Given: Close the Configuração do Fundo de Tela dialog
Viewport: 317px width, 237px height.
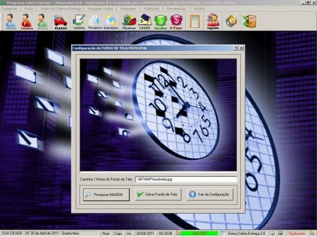Looking at the screenshot, I should 242,48.
